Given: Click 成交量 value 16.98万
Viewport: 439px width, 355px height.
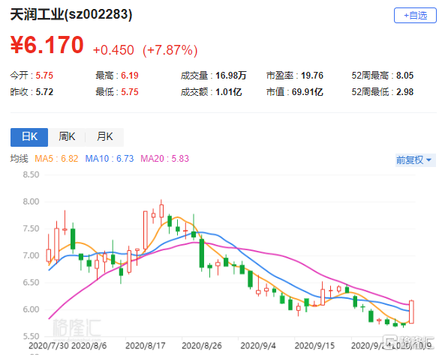Looking at the screenshot, I should point(230,76).
